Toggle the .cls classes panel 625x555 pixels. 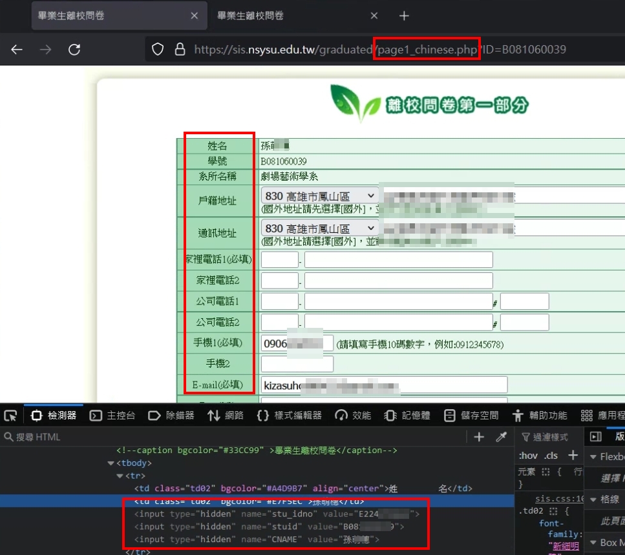point(551,456)
